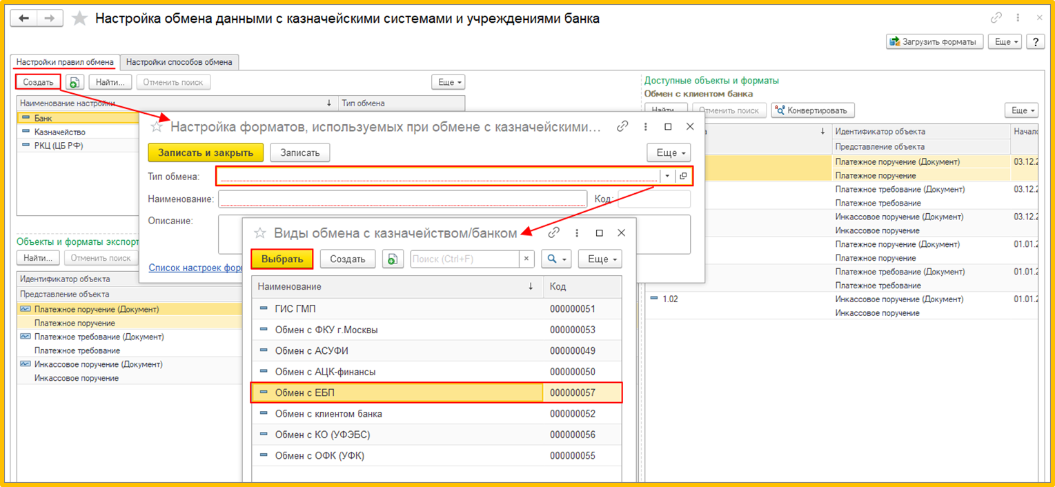Open Еще menu above rules list
Viewport: 1055px width, 487px height.
[448, 82]
